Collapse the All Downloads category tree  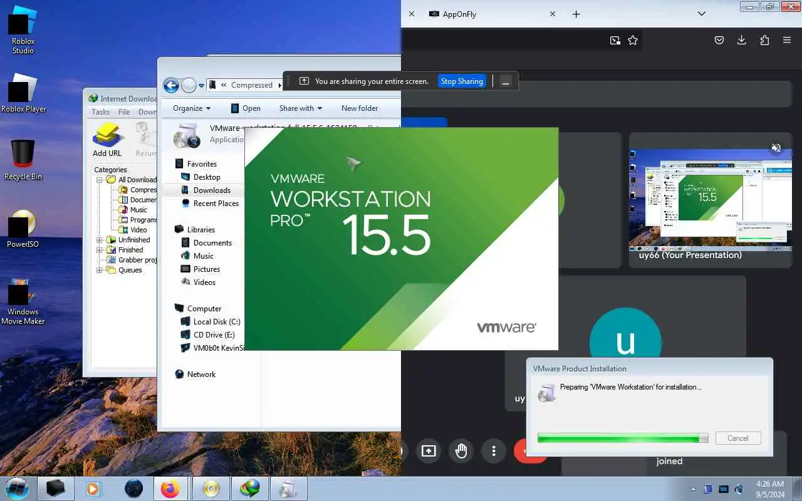(x=100, y=180)
